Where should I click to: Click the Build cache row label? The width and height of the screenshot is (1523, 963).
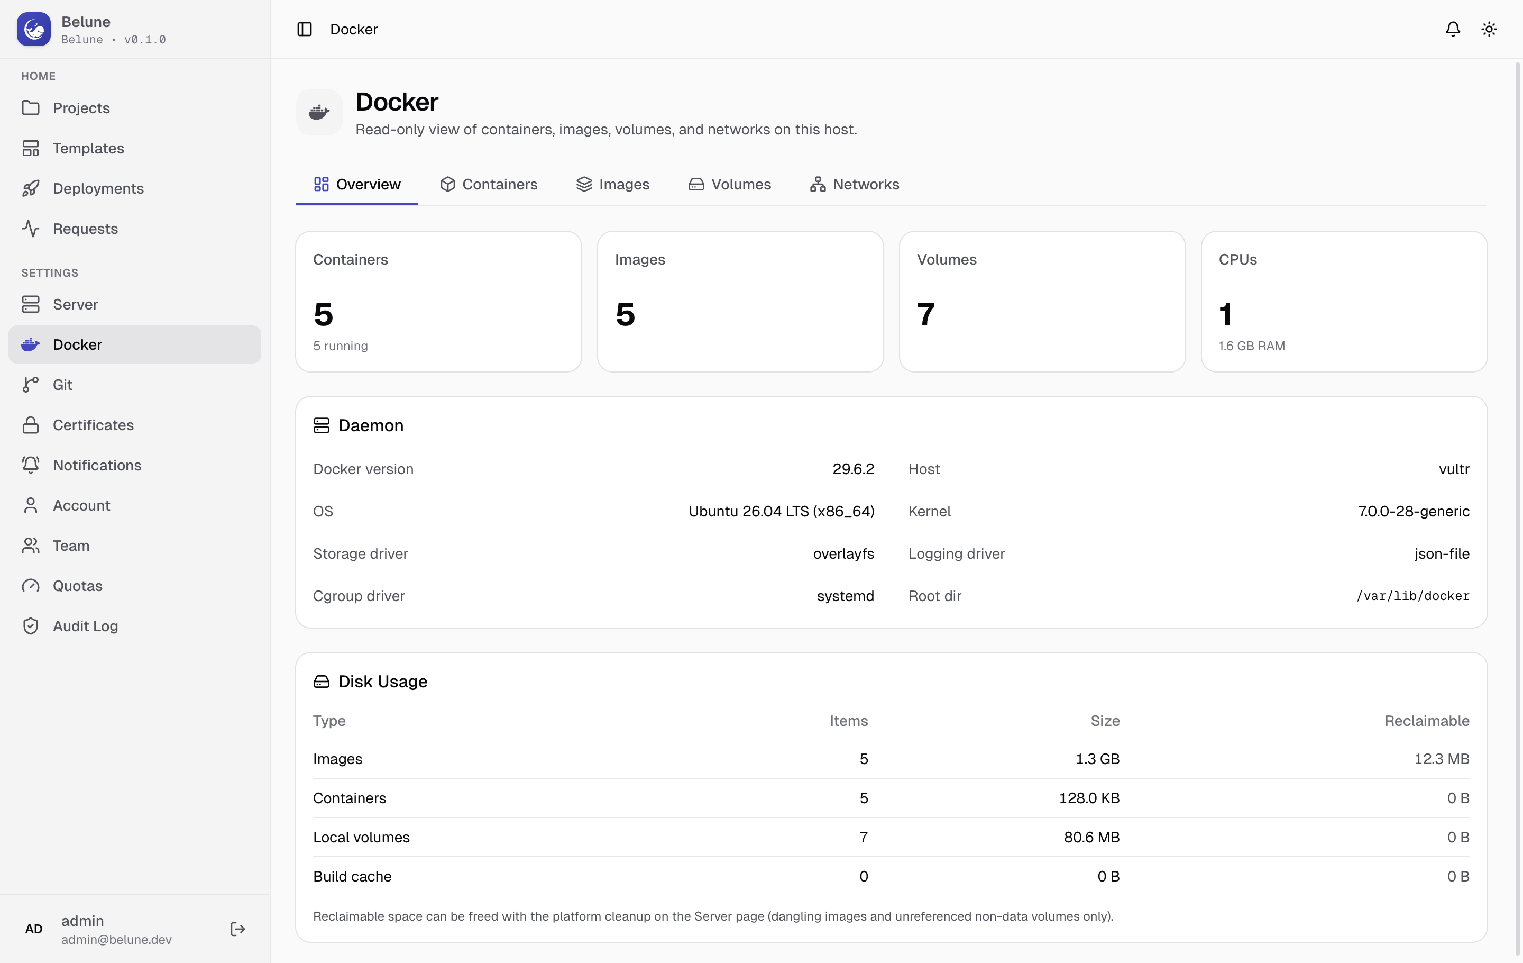coord(352,876)
